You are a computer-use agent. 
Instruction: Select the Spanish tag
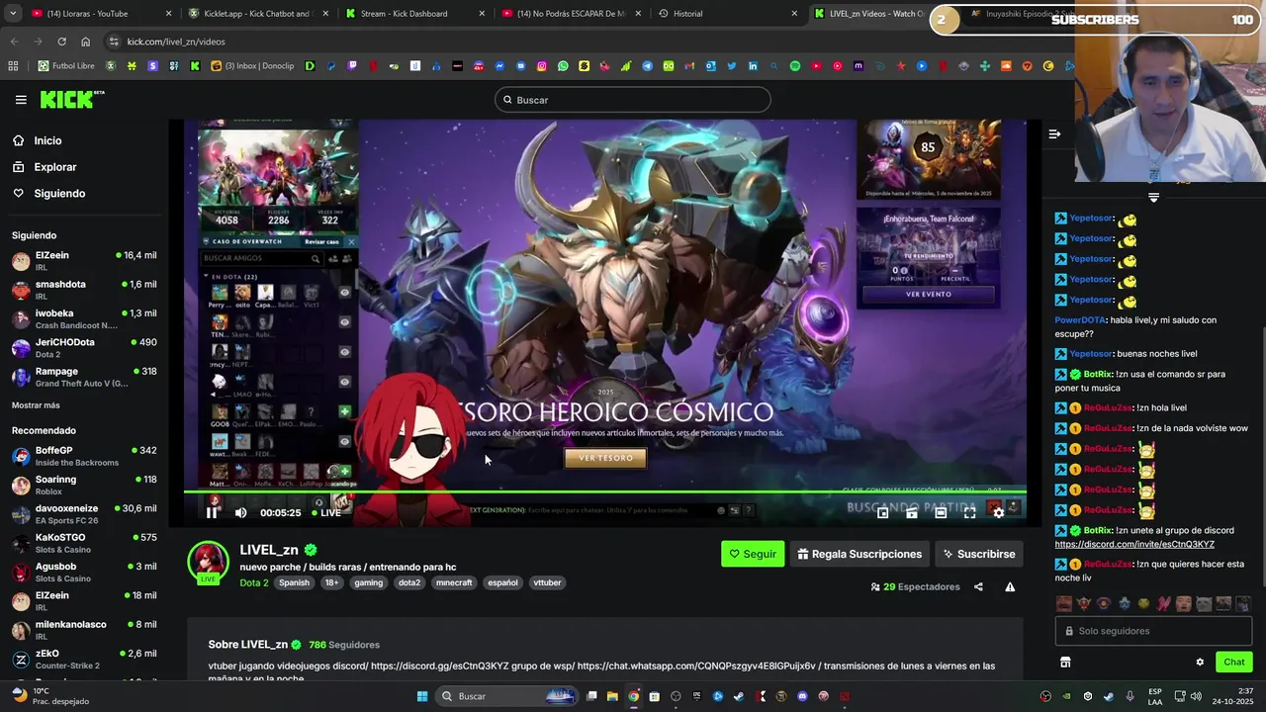[294, 582]
